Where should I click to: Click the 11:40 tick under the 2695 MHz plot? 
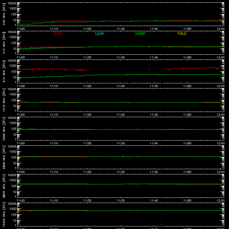click(x=154, y=143)
